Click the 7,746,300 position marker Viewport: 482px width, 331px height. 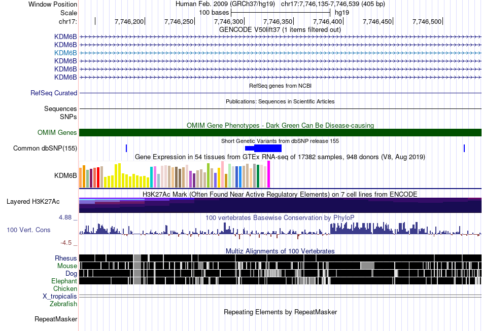pyautogui.click(x=229, y=21)
